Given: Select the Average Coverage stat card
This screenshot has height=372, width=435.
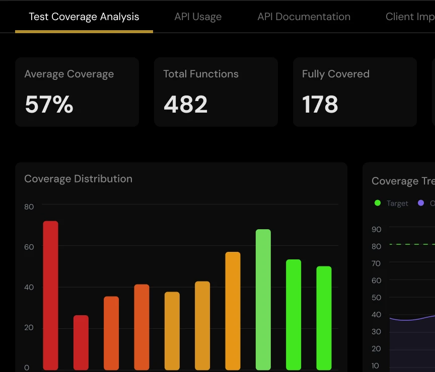Looking at the screenshot, I should [x=77, y=91].
